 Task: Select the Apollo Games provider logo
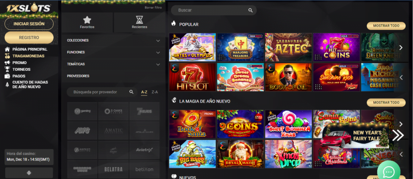click(144, 131)
